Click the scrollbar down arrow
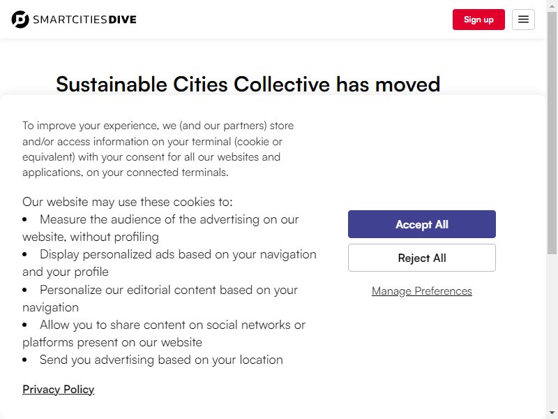The height and width of the screenshot is (419, 558). click(552, 413)
